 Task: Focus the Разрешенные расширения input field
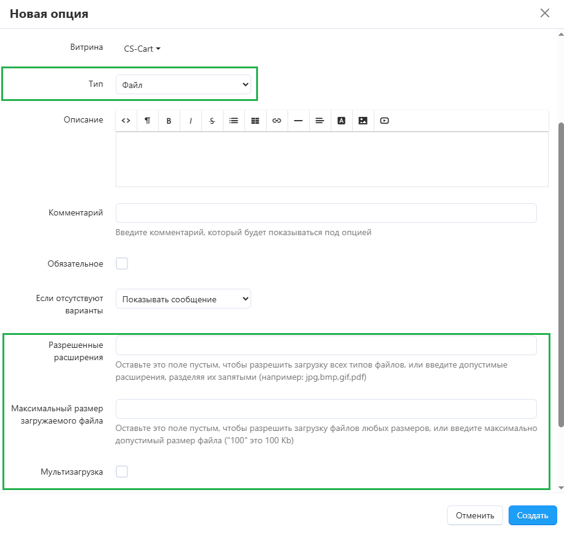click(326, 345)
